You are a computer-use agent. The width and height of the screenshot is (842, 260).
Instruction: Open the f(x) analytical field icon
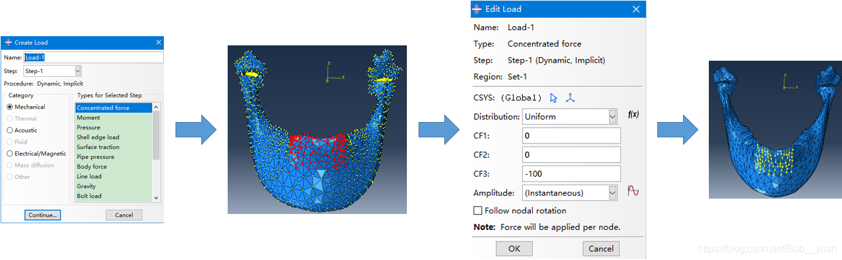(x=633, y=115)
